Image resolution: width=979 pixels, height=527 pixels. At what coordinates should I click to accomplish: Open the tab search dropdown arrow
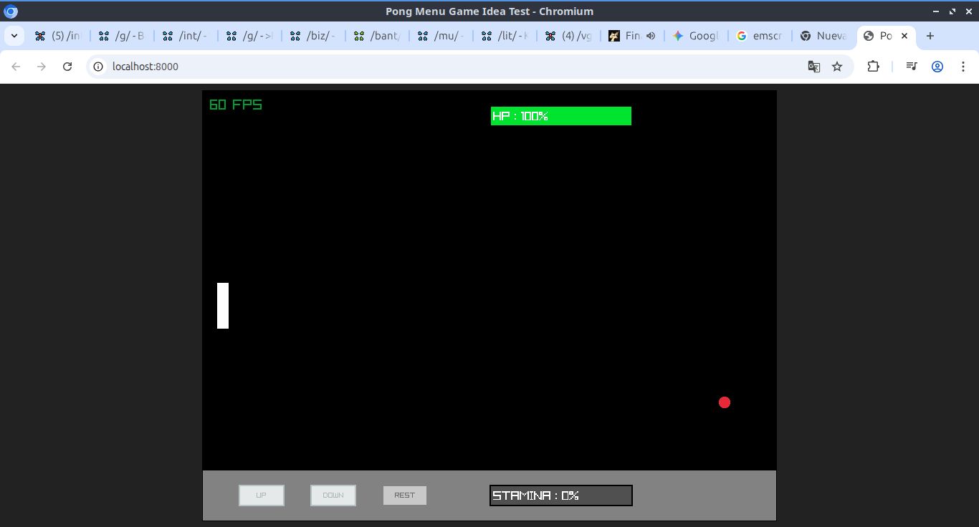pyautogui.click(x=14, y=36)
